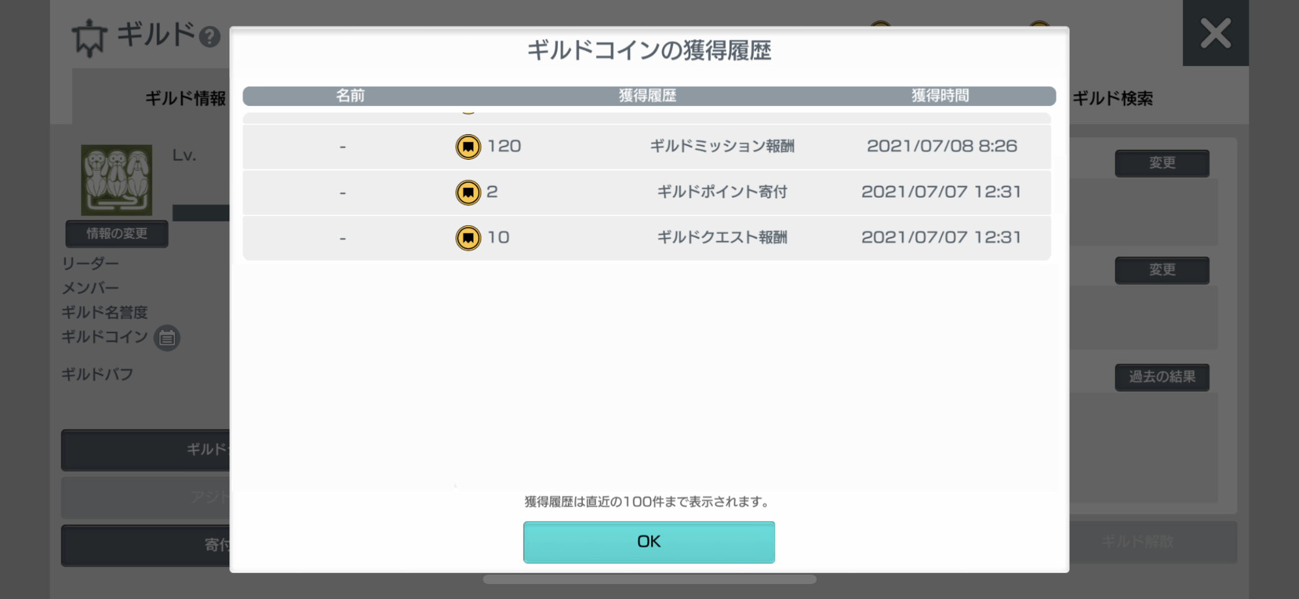Open 過去の結果 past results

[1162, 377]
